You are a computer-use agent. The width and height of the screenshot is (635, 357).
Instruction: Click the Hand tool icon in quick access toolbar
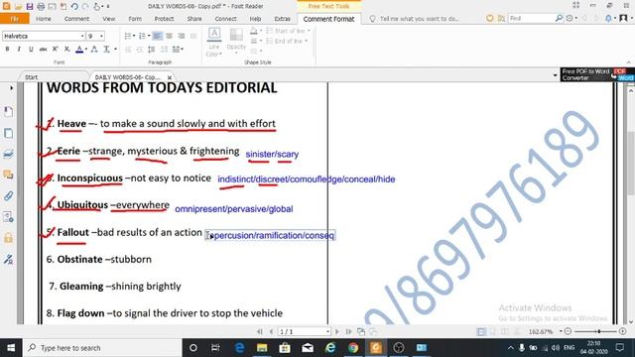[x=97, y=6]
